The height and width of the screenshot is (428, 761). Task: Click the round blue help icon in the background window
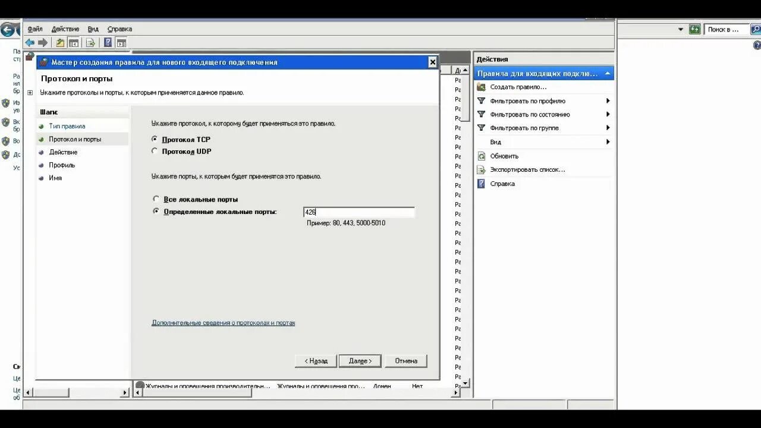757,45
